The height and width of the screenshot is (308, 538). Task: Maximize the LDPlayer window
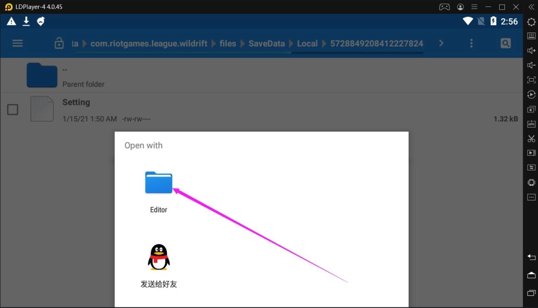pos(502,7)
